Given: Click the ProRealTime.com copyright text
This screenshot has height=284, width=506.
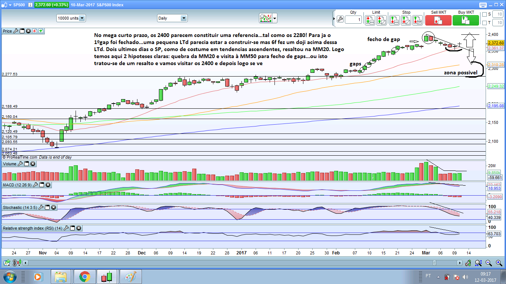Looking at the screenshot, I should coord(20,157).
